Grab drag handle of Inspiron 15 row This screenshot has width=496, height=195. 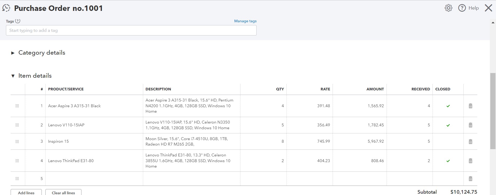pos(17,142)
